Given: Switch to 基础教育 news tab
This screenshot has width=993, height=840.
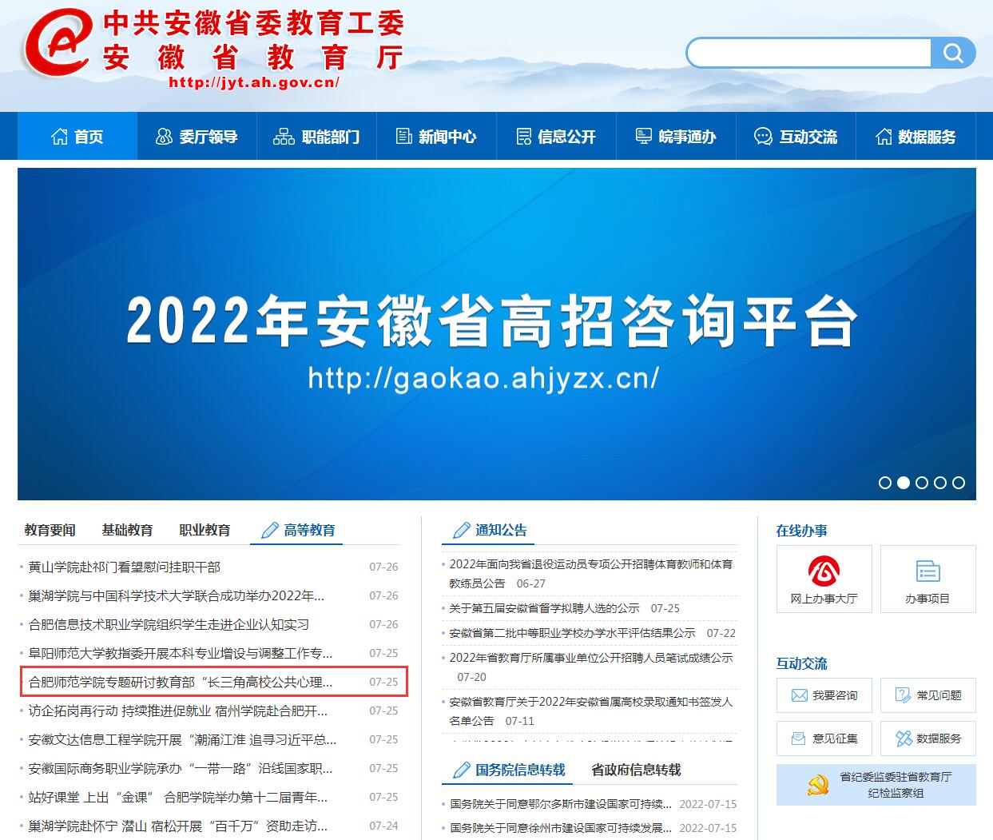Looking at the screenshot, I should [x=127, y=530].
